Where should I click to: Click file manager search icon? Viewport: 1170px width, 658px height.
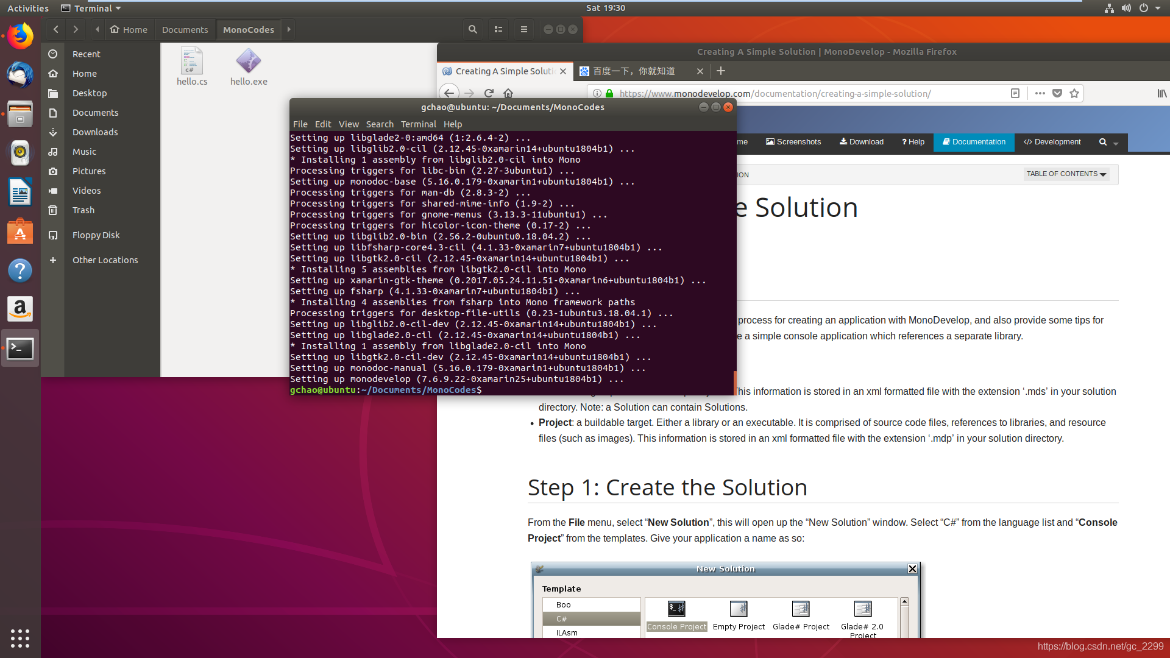(472, 29)
